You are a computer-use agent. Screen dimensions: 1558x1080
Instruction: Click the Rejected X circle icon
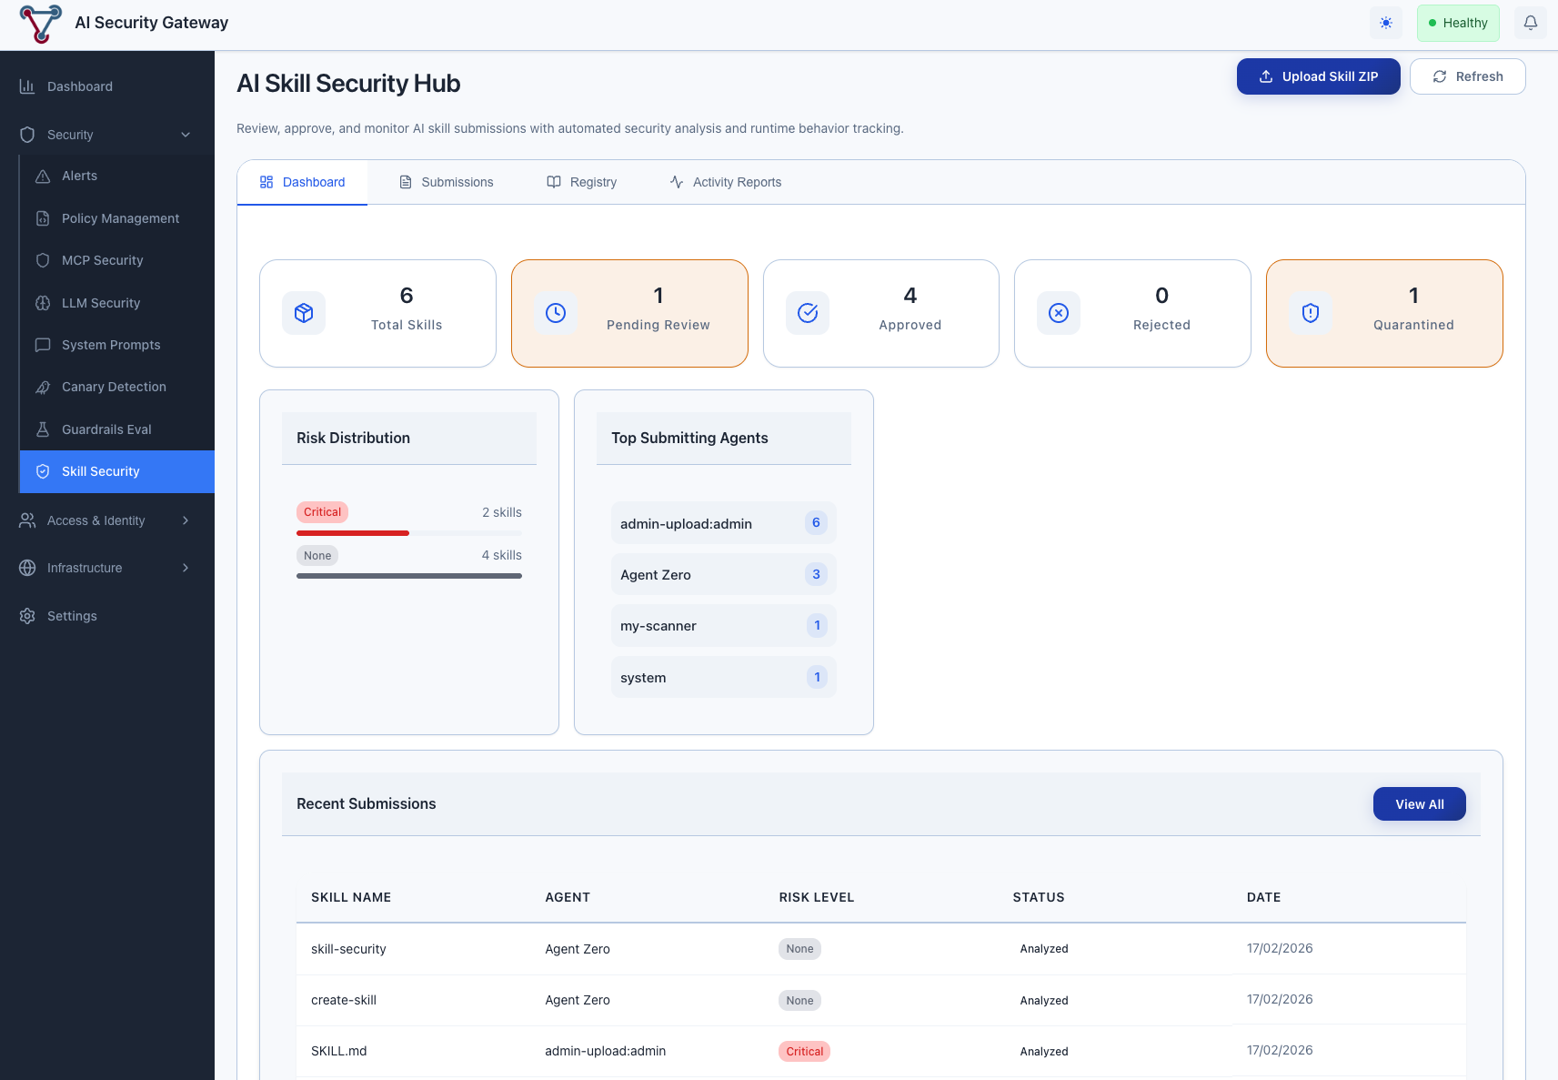point(1059,313)
